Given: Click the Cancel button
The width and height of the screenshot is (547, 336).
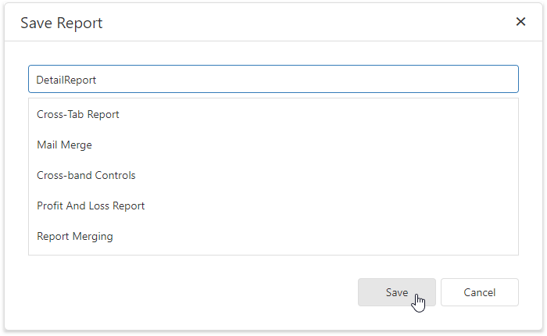Looking at the screenshot, I should tap(479, 292).
